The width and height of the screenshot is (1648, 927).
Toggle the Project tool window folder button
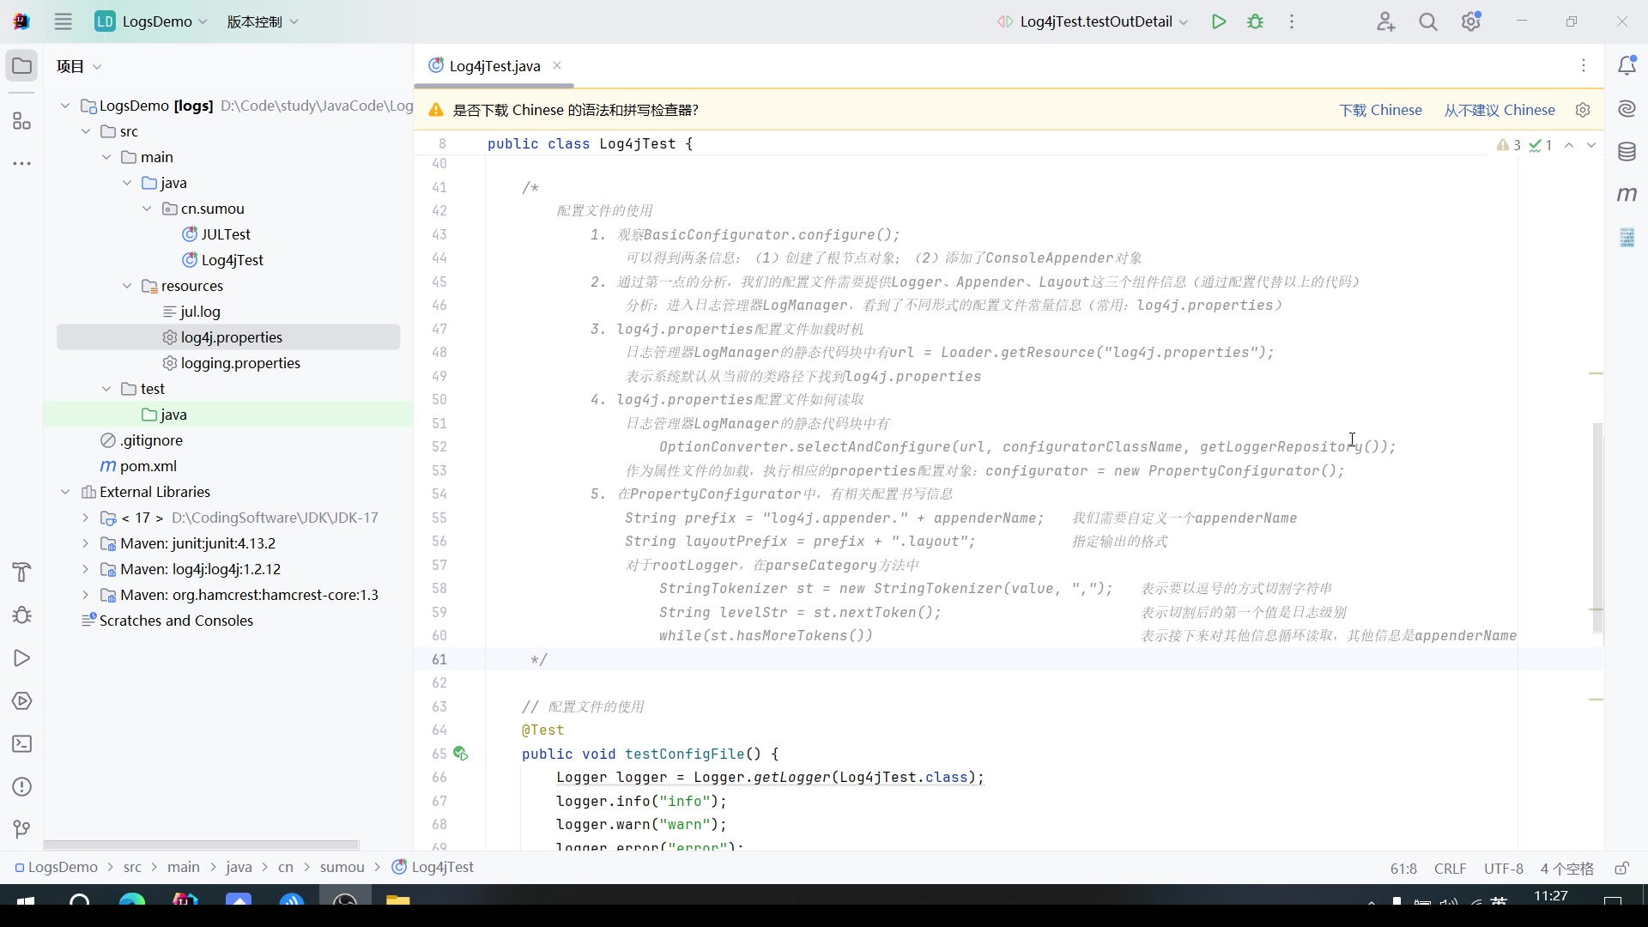click(22, 66)
